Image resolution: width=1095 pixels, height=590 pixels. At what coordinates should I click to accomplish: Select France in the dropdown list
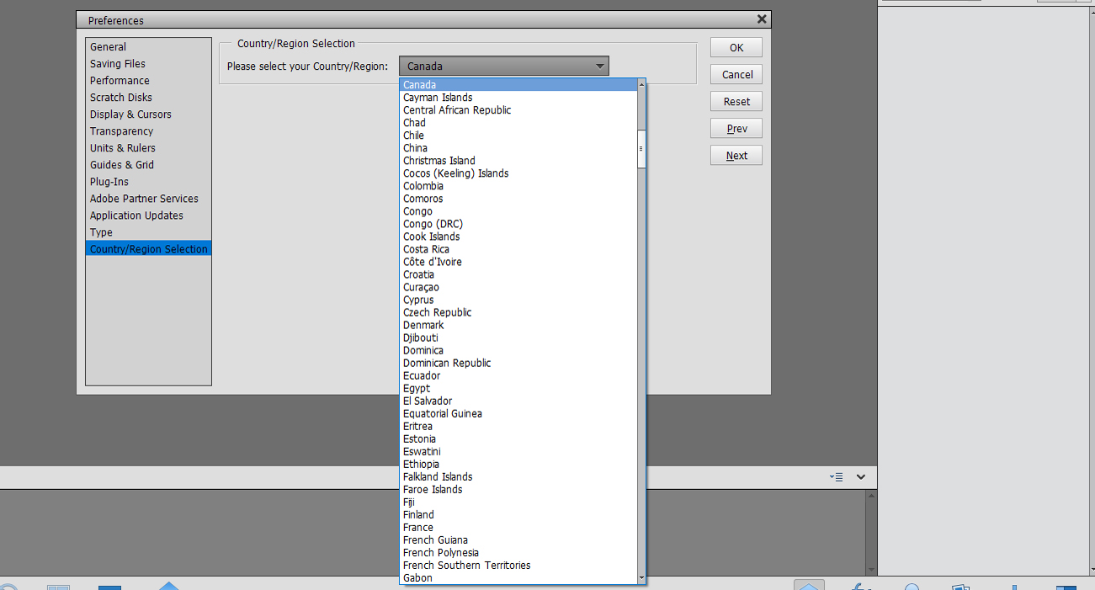click(518, 526)
